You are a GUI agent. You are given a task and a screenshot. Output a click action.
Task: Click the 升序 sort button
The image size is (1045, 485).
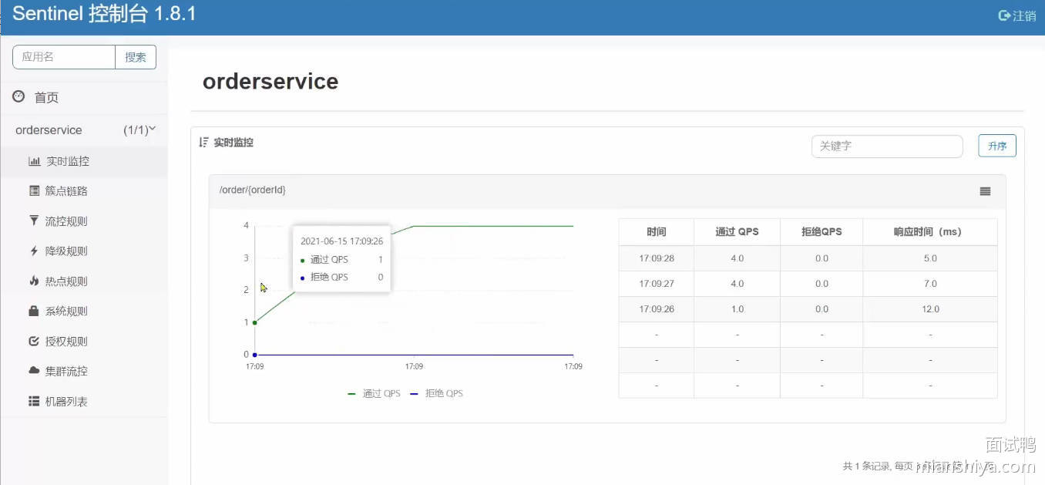(x=997, y=146)
